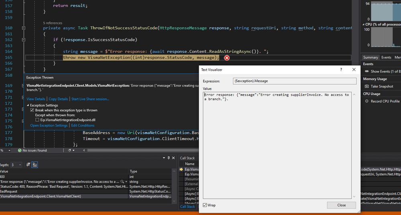The image size is (401, 215).
Task: Toggle Break when this exception type is thrown
Action: [32, 110]
